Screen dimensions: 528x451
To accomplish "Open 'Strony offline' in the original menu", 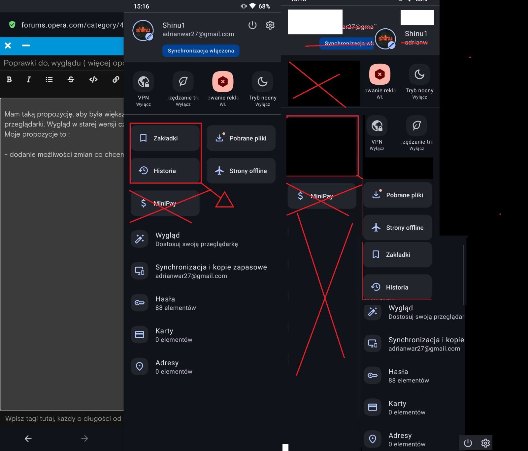I will pos(241,171).
